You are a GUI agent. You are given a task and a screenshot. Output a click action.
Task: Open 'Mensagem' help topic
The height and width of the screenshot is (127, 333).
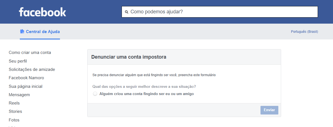point(19,95)
